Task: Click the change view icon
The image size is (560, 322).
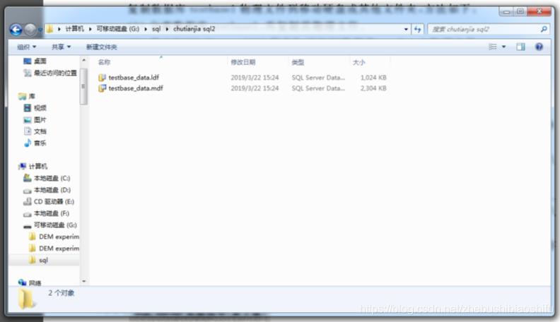Action: (493, 47)
